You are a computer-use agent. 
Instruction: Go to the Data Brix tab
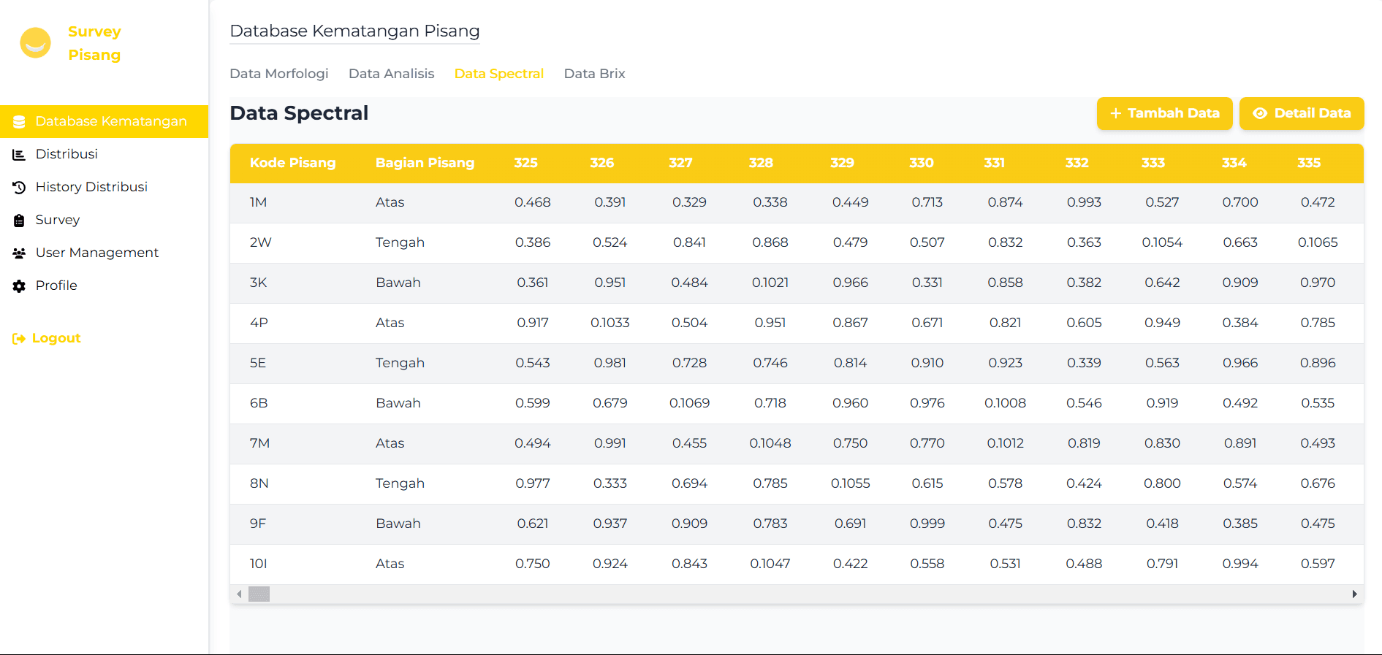pos(594,74)
